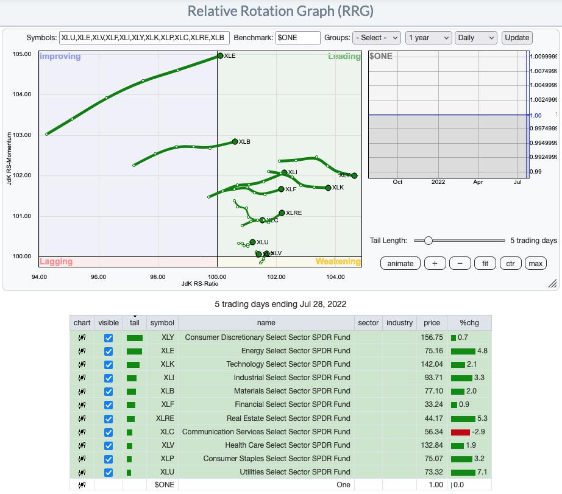This screenshot has height=494, width=562.
Task: Click the Update button
Action: click(x=517, y=38)
